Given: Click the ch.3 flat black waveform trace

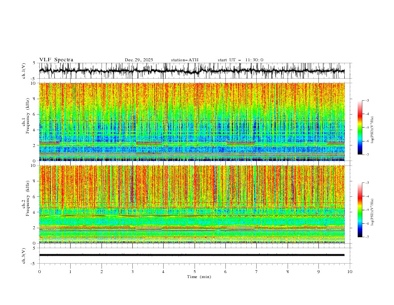Looking at the screenshot, I should coord(192,255).
